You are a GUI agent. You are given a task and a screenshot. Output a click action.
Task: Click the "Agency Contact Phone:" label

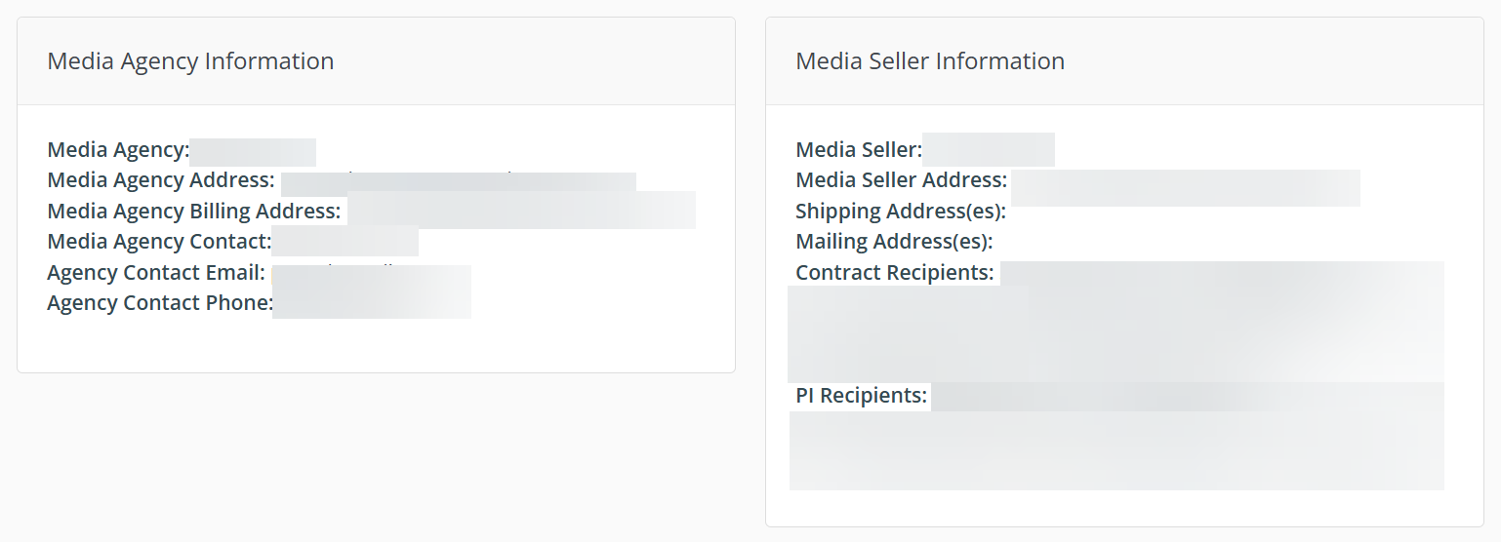(159, 303)
